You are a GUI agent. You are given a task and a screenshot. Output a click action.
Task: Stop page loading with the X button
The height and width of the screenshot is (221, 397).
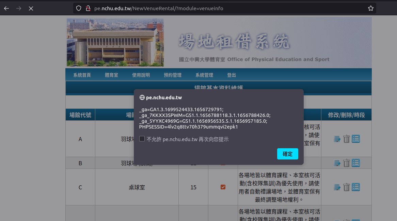coord(31,8)
